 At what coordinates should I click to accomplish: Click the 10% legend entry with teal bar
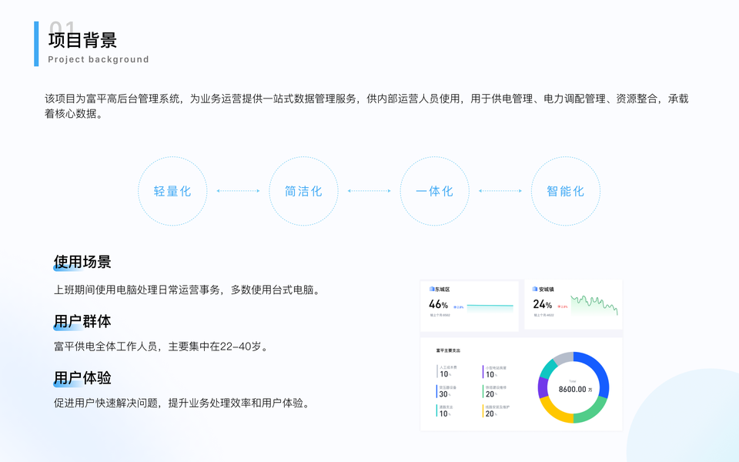click(x=446, y=411)
